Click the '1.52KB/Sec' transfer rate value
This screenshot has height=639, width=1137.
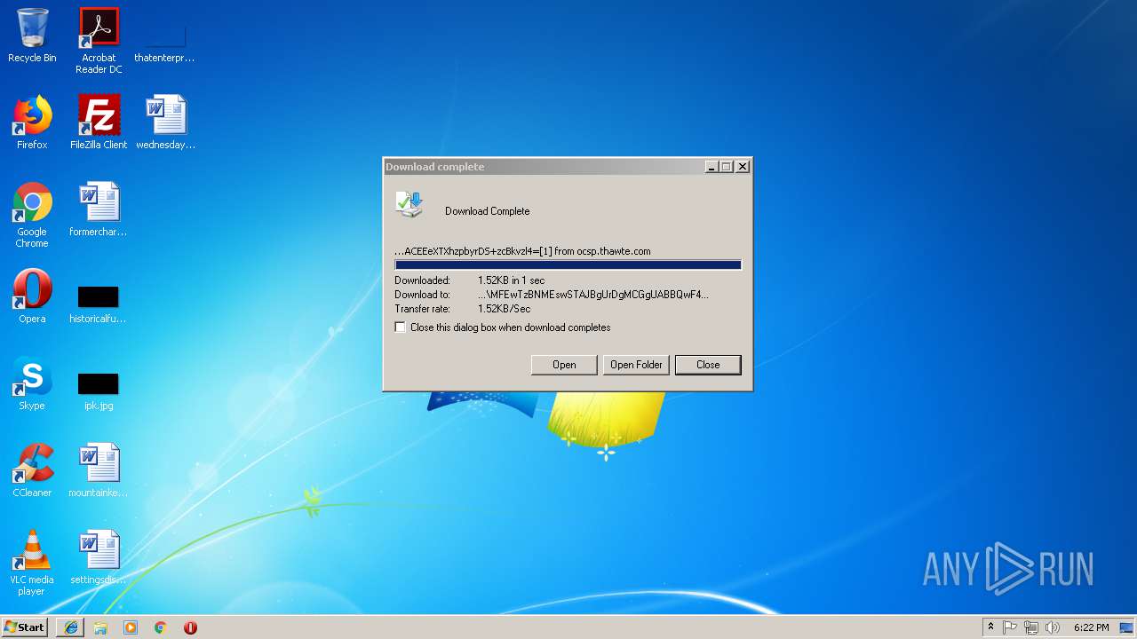(x=504, y=309)
